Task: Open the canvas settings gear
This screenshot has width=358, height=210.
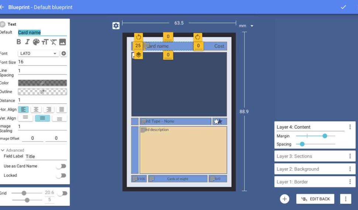Action: tap(116, 25)
